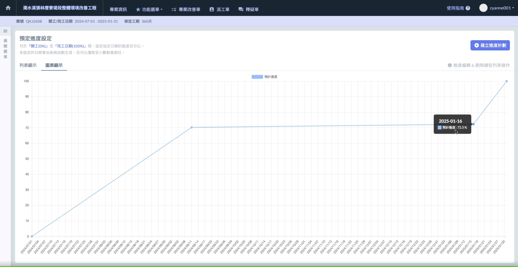The height and width of the screenshot is (267, 518).
Task: Go to the home page icon
Action: coord(8,8)
